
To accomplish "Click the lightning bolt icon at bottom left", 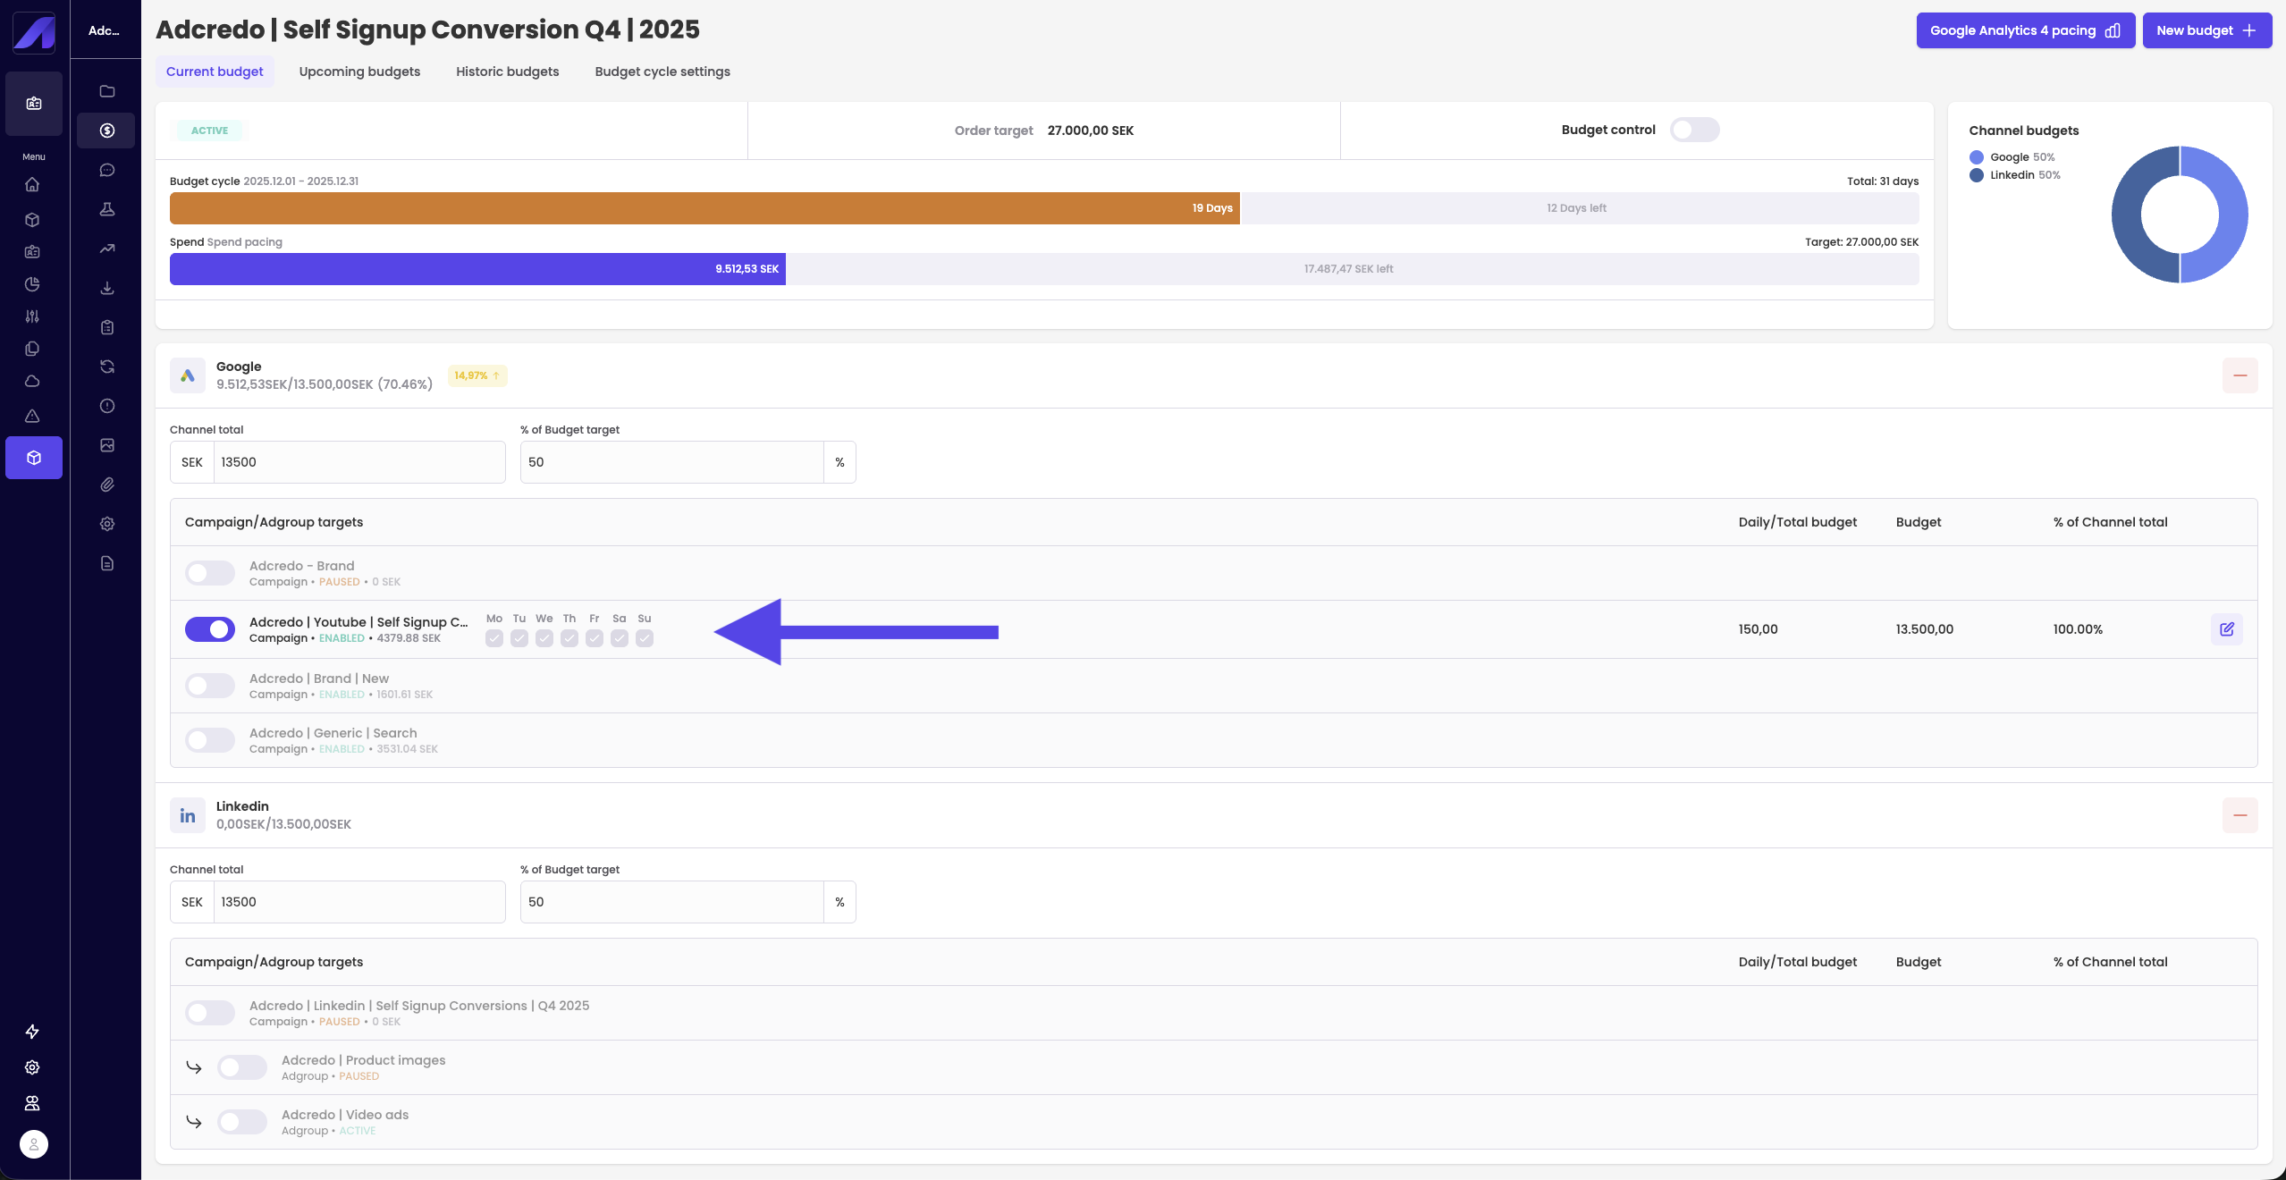I will point(32,1032).
